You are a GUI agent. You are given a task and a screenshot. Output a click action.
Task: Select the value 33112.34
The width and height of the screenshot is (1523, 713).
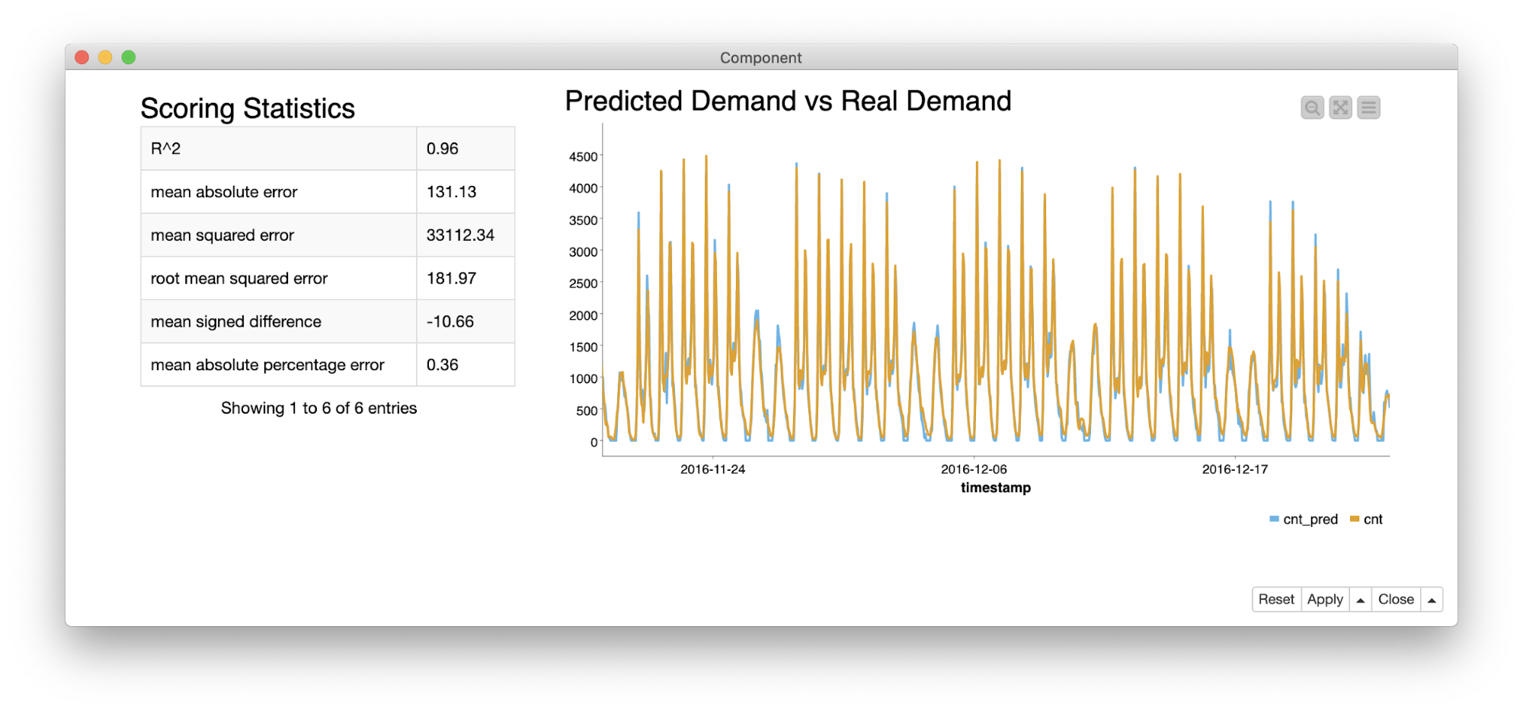coord(460,235)
